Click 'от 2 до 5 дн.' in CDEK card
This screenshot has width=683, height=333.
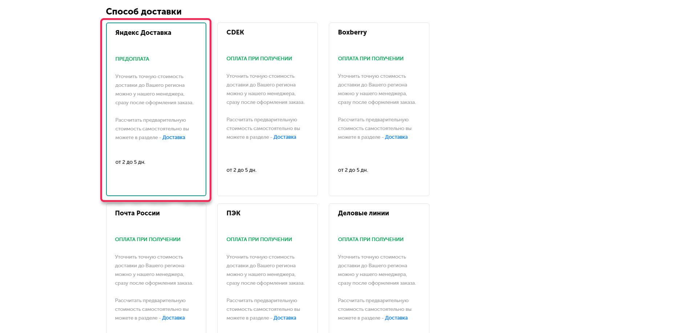pos(242,170)
